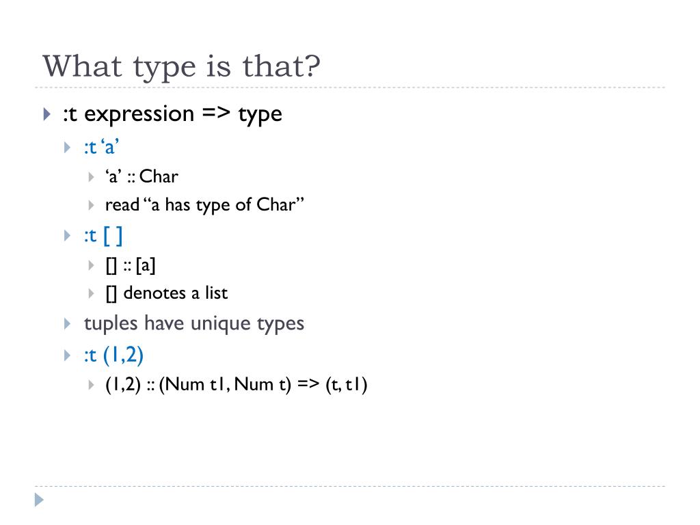Click the slide title 'What type is that?'
The height and width of the screenshot is (525, 700).
[181, 66]
